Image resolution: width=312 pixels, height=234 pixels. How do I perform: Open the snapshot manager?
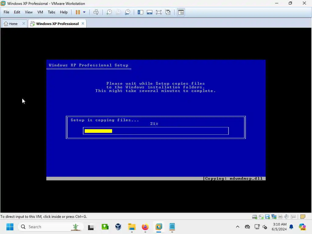pos(128,12)
